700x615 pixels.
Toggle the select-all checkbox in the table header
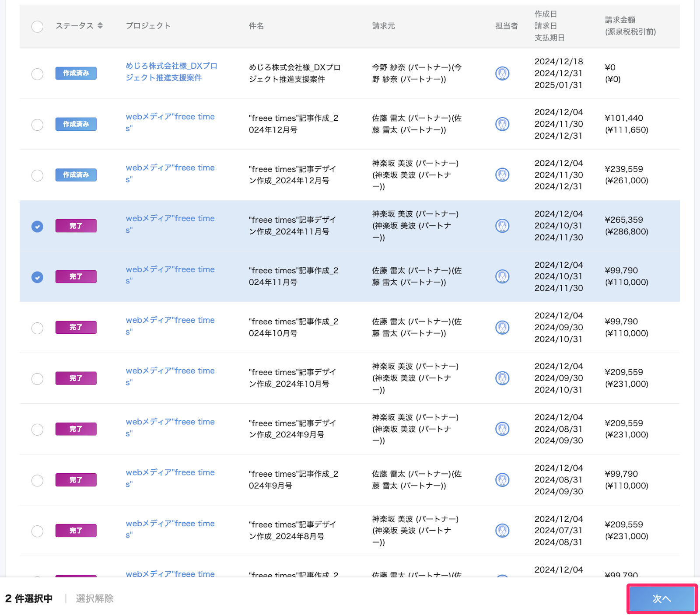(37, 26)
